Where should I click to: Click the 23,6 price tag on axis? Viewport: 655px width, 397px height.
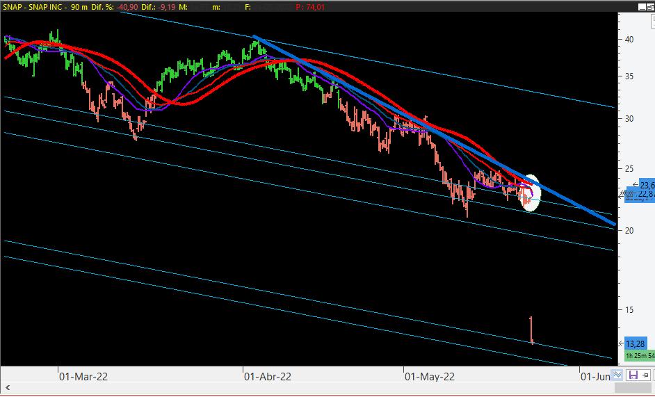[x=646, y=185]
